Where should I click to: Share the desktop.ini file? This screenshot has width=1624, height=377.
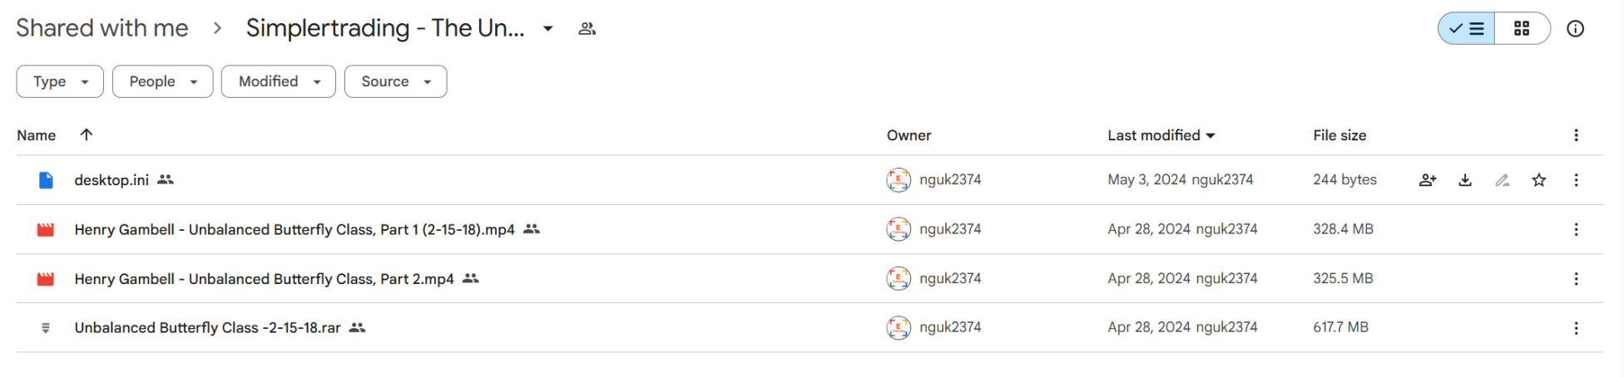(x=1428, y=180)
